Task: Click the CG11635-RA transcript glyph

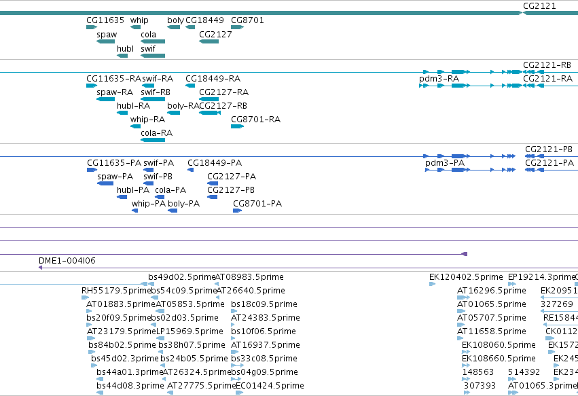Action: 92,86
